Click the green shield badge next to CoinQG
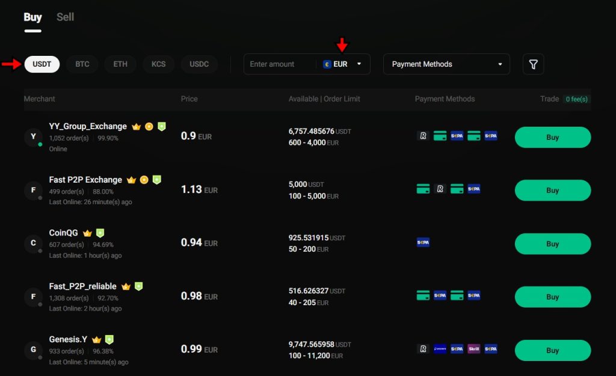The image size is (616, 376). click(100, 232)
